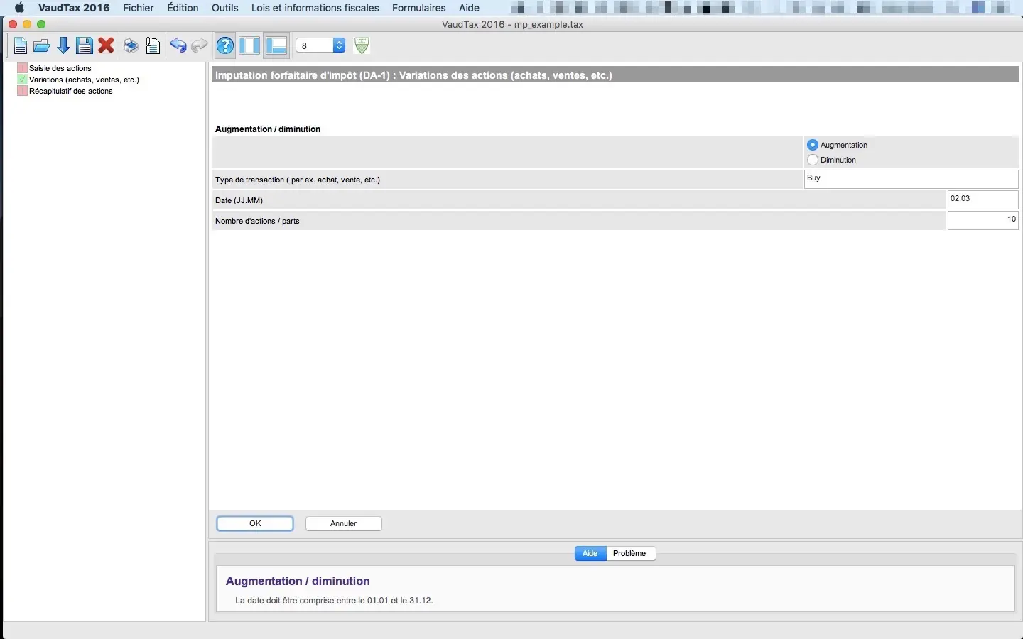Click the blue down-arrow import icon
1023x639 pixels.
click(x=63, y=46)
